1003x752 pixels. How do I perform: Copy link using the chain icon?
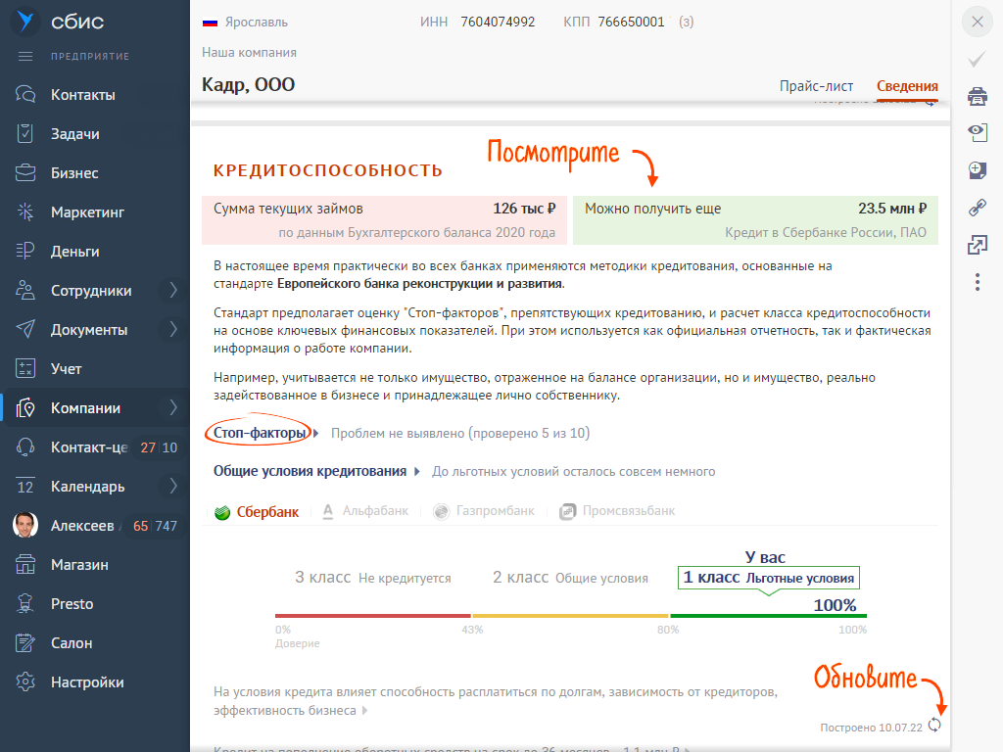pos(978,208)
